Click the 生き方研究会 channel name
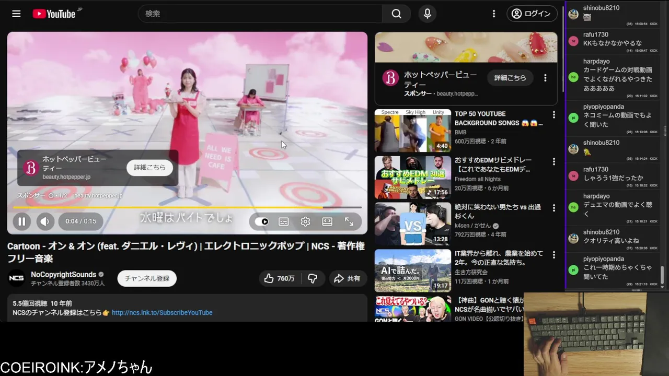Viewport: 669px width, 376px height. [471, 272]
